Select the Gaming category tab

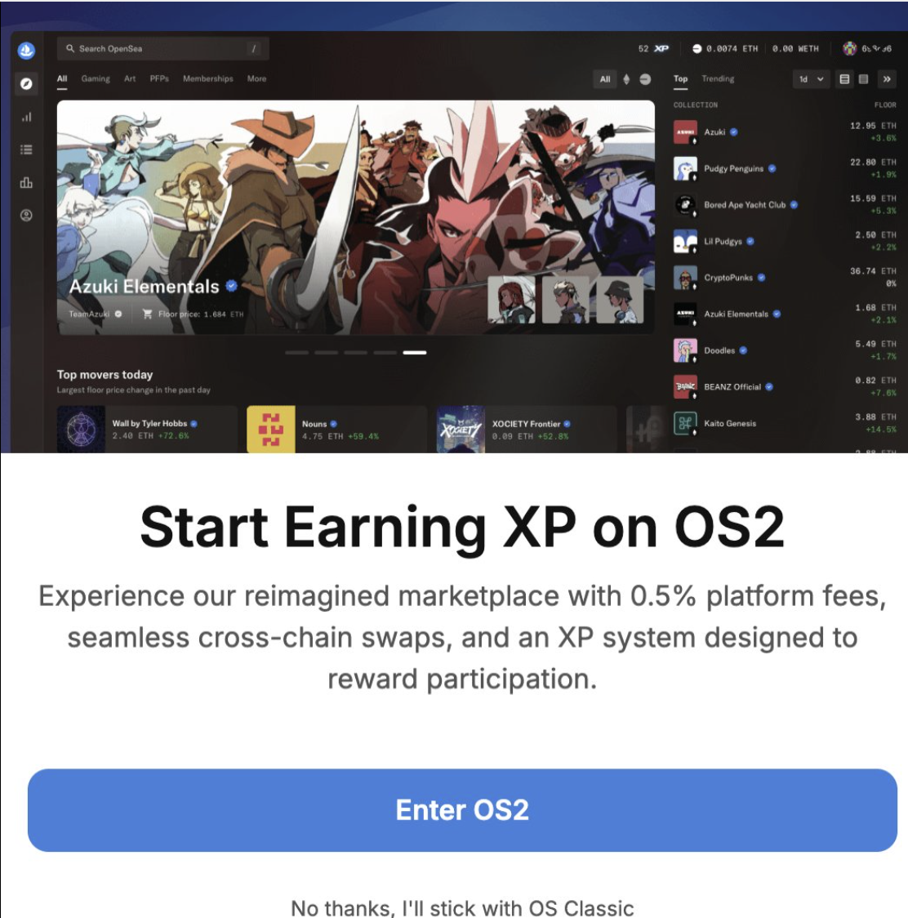[96, 78]
